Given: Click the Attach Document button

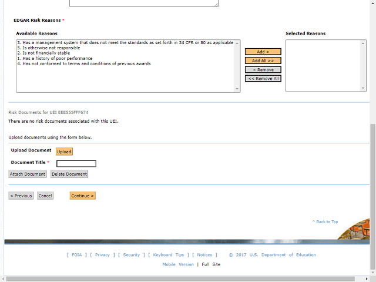Looking at the screenshot, I should point(28,174).
